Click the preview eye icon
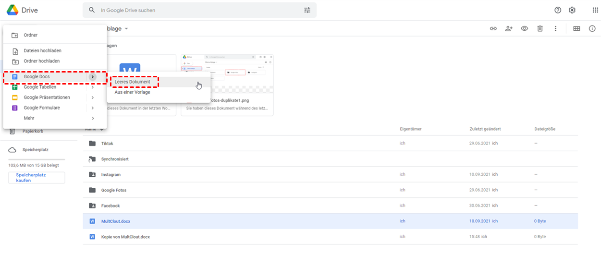This screenshot has width=601, height=255. click(x=525, y=29)
